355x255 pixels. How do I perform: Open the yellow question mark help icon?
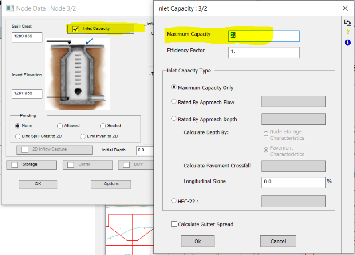pos(348,32)
